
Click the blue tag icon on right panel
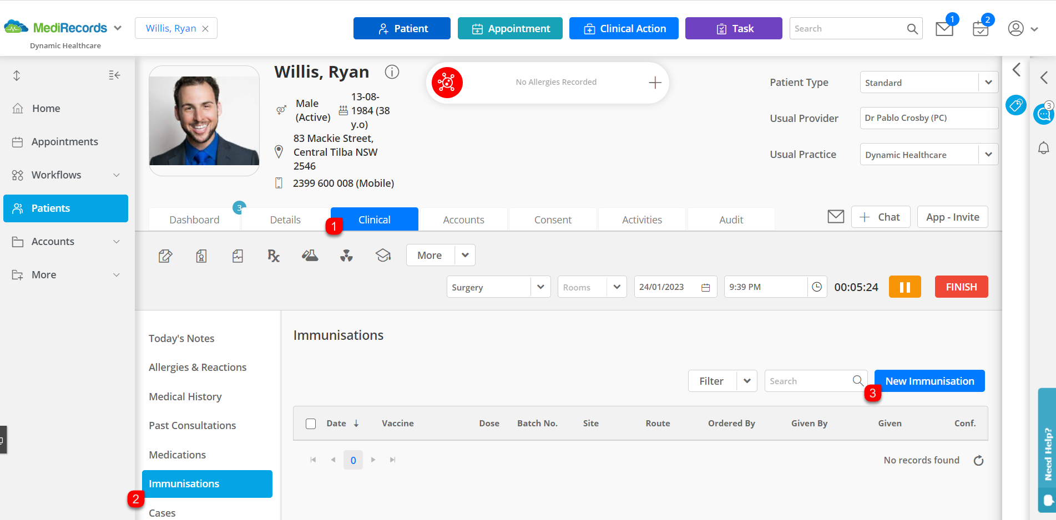click(x=1015, y=105)
